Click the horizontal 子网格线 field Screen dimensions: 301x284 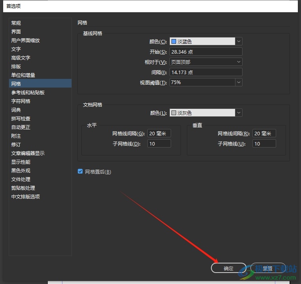pyautogui.click(x=159, y=144)
